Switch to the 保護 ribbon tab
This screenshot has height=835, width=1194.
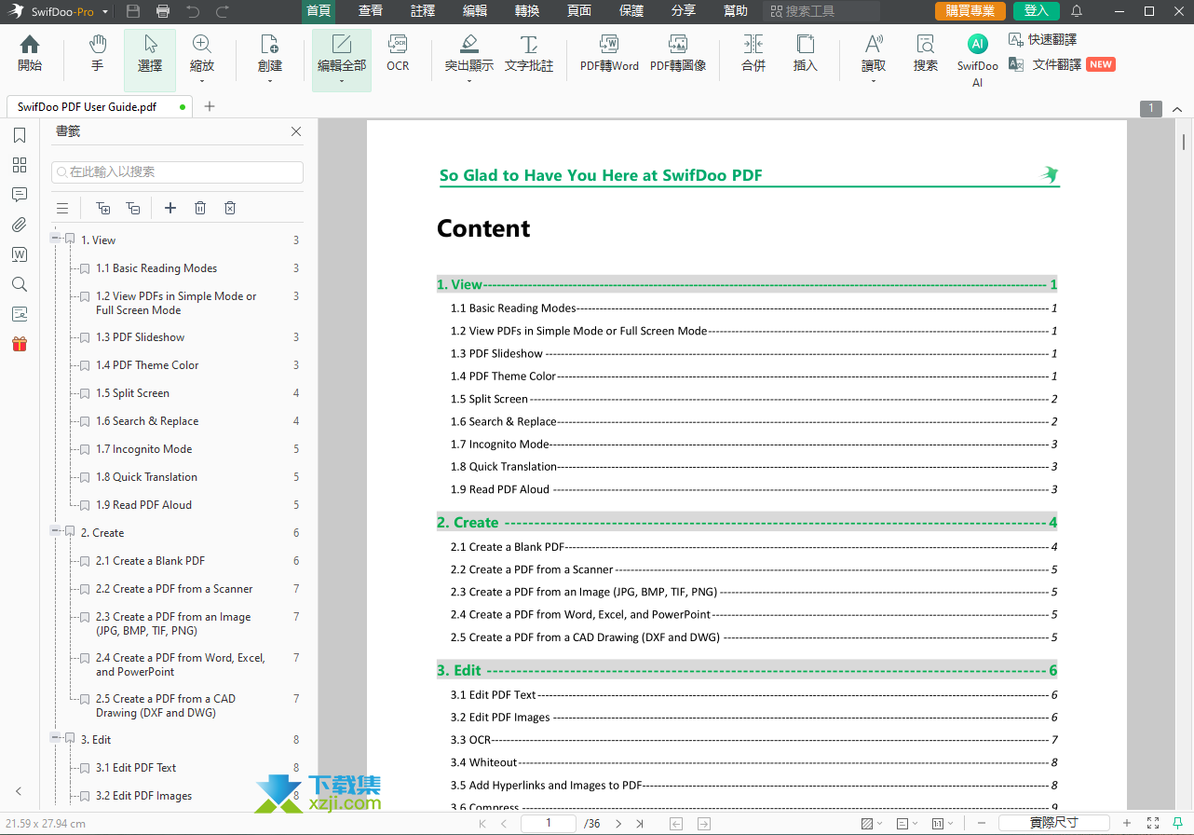[631, 11]
